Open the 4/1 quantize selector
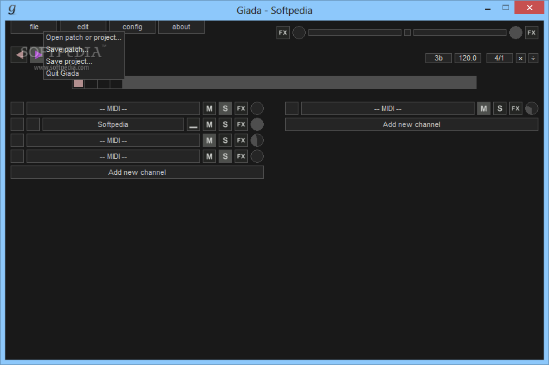This screenshot has height=365, width=549. 500,58
